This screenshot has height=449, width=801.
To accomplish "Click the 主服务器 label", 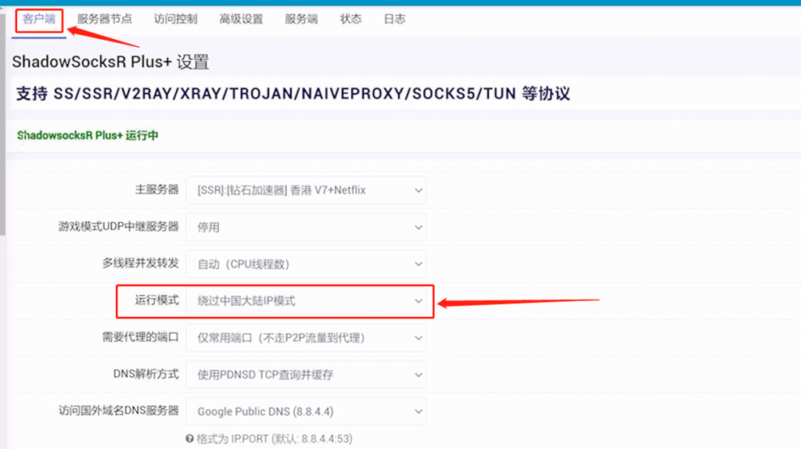I will click(x=156, y=189).
